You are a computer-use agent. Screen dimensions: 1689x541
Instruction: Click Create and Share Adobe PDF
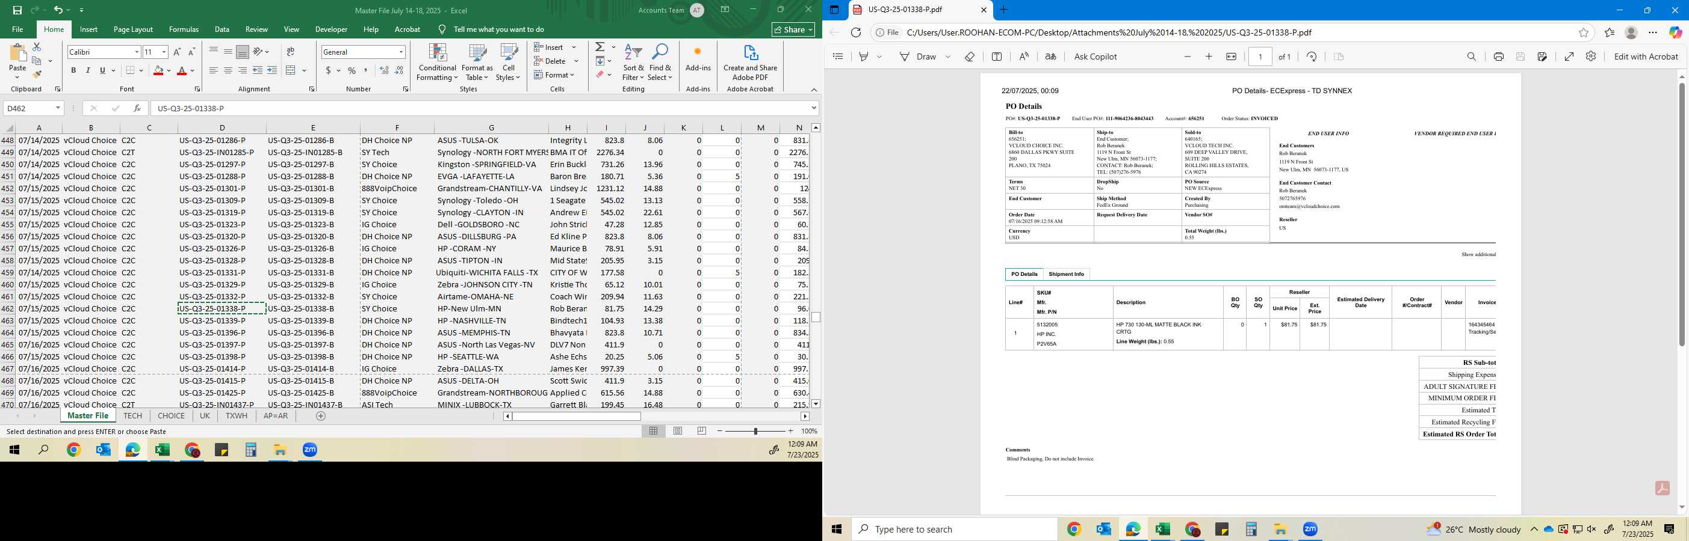(750, 63)
